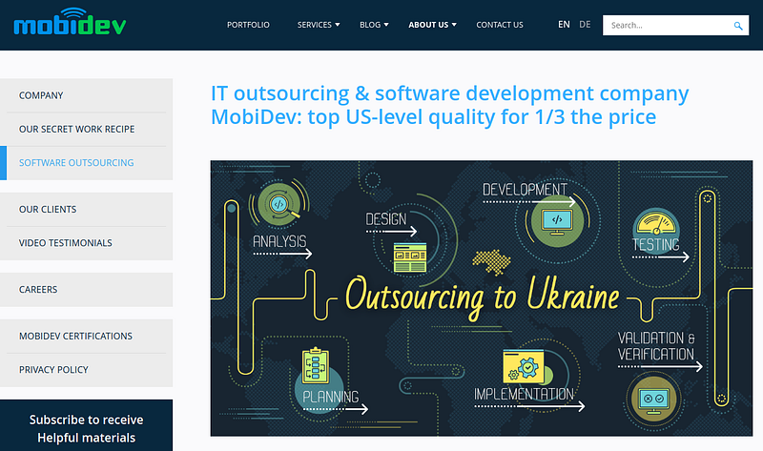
Task: Select Software Outsourcing sidebar item
Action: coord(87,162)
